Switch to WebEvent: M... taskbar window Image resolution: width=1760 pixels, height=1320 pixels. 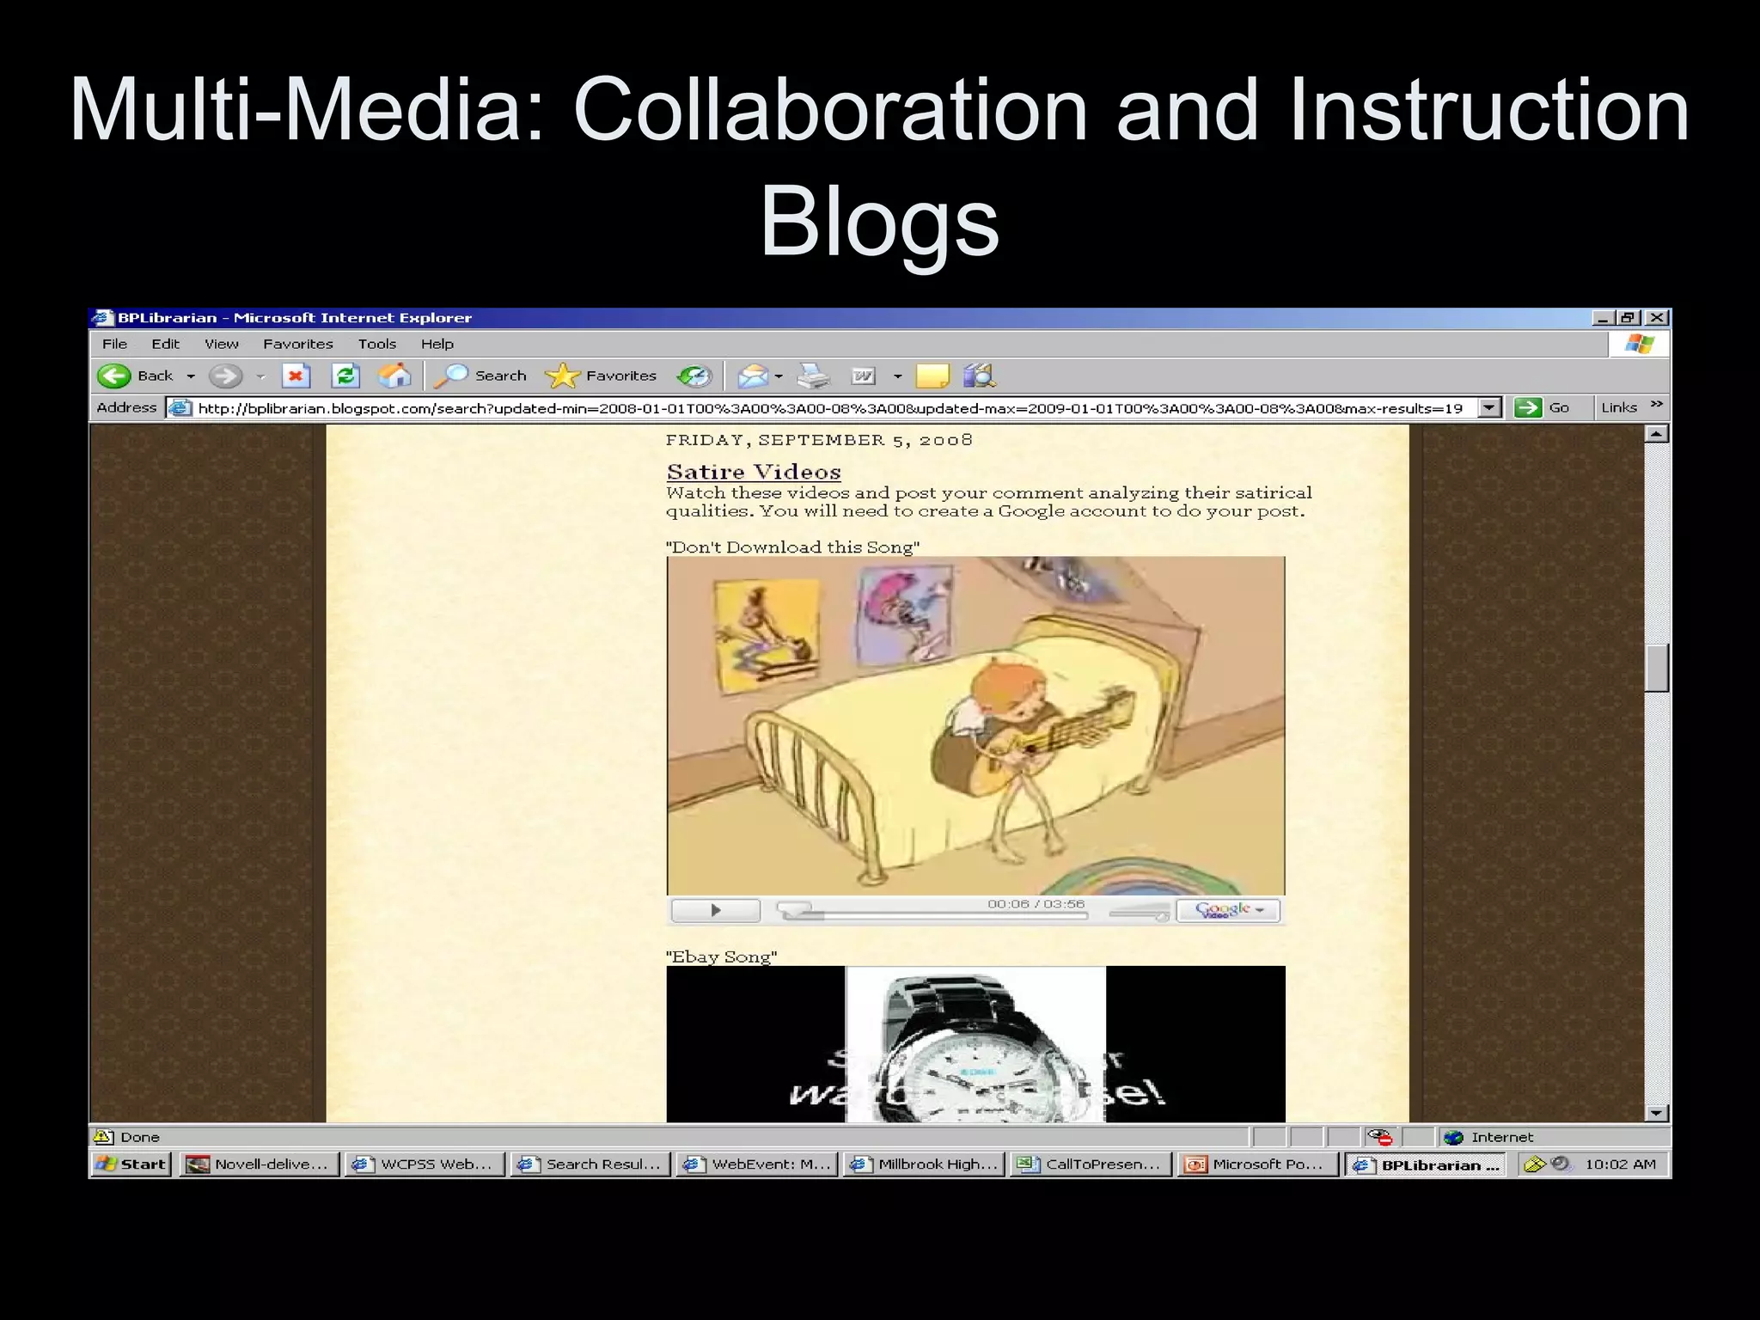click(x=756, y=1164)
